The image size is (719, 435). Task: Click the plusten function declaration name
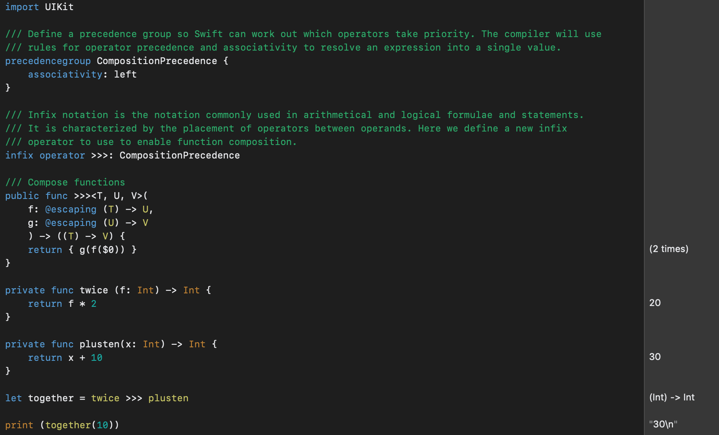coord(100,344)
